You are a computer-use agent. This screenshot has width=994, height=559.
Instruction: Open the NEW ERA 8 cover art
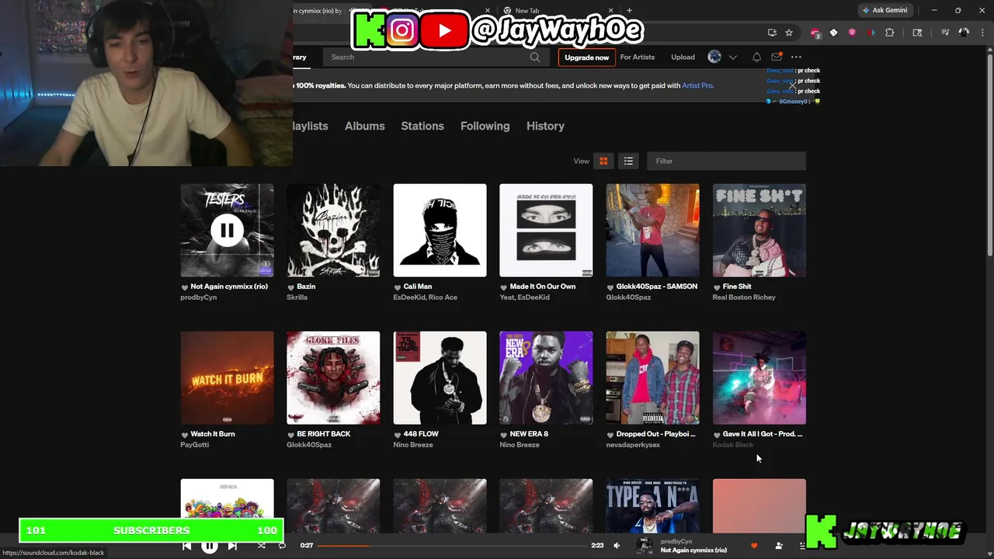click(546, 378)
